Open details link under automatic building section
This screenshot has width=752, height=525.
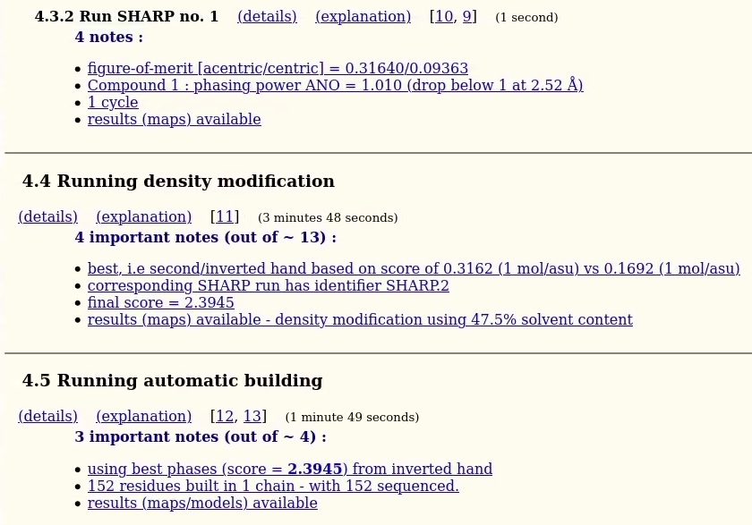point(48,416)
